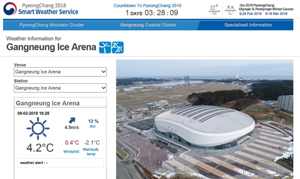Image resolution: width=300 pixels, height=179 pixels.
Task: Click the 4.2°C temperature reading
Action: click(40, 148)
